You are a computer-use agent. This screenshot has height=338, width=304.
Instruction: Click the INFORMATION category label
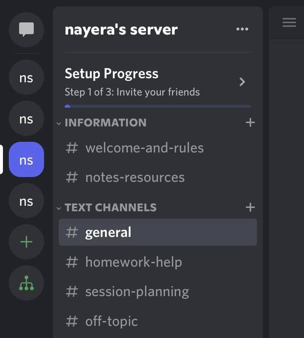[x=106, y=122]
